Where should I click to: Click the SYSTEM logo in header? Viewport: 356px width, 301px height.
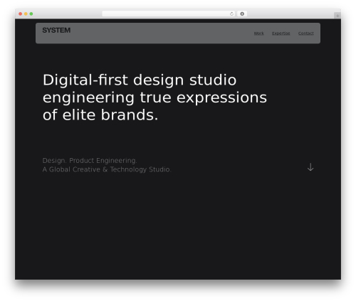click(56, 31)
